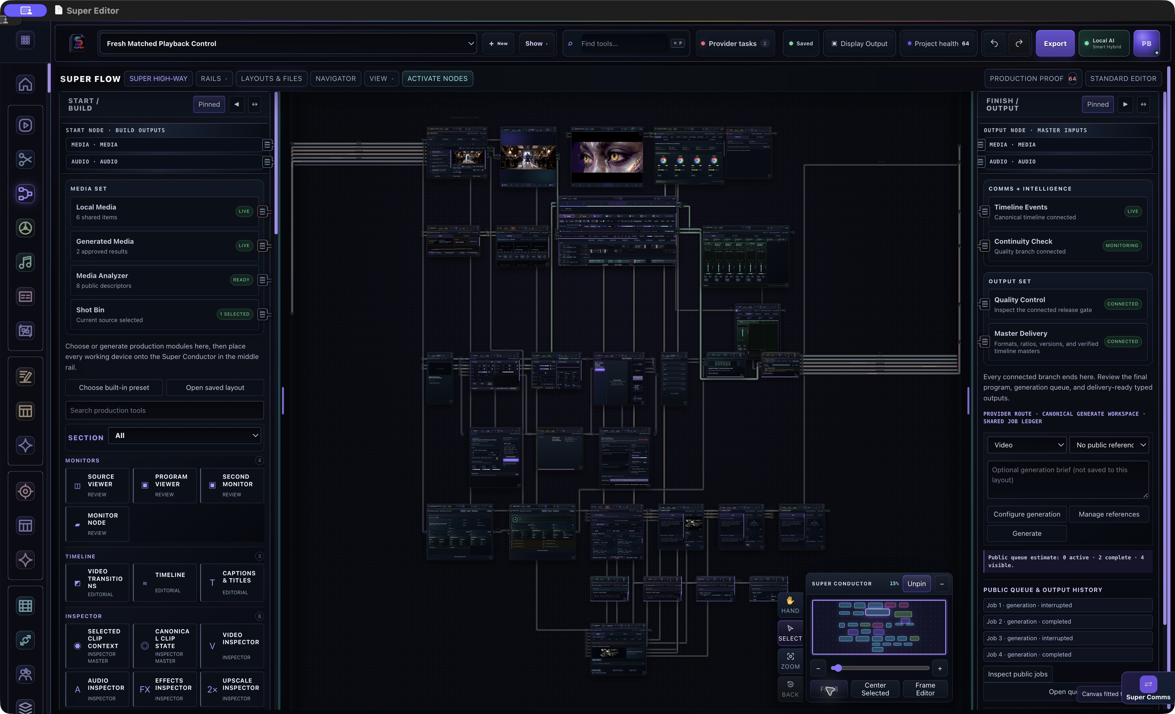This screenshot has width=1175, height=714.
Task: Click the Quality Control port icon
Action: [985, 304]
